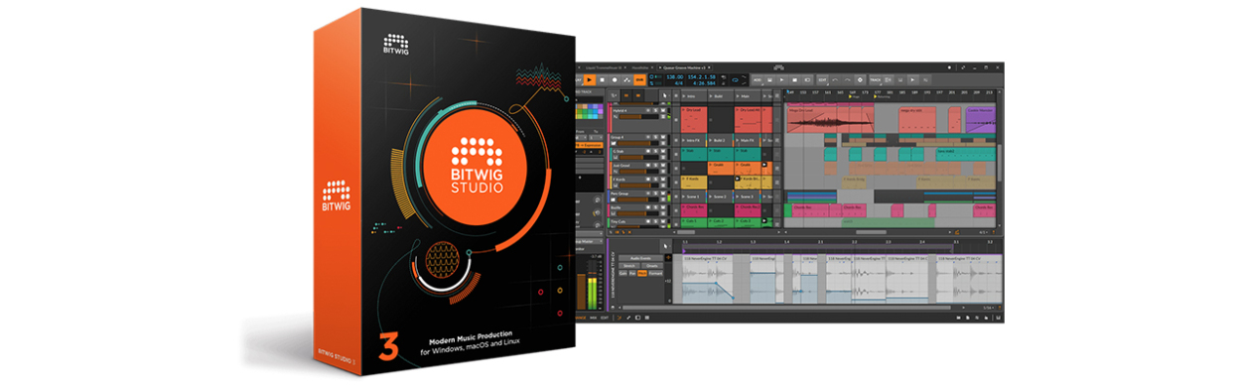Click the Audio Events button
Viewport: 1241px width, 385px height.
tap(641, 258)
